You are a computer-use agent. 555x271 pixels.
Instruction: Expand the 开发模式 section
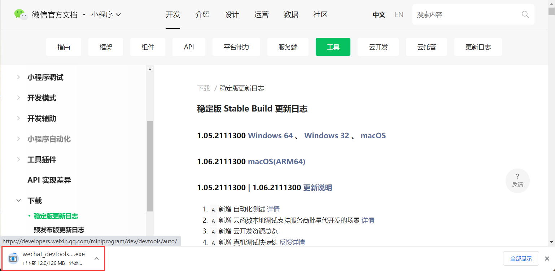(x=18, y=98)
